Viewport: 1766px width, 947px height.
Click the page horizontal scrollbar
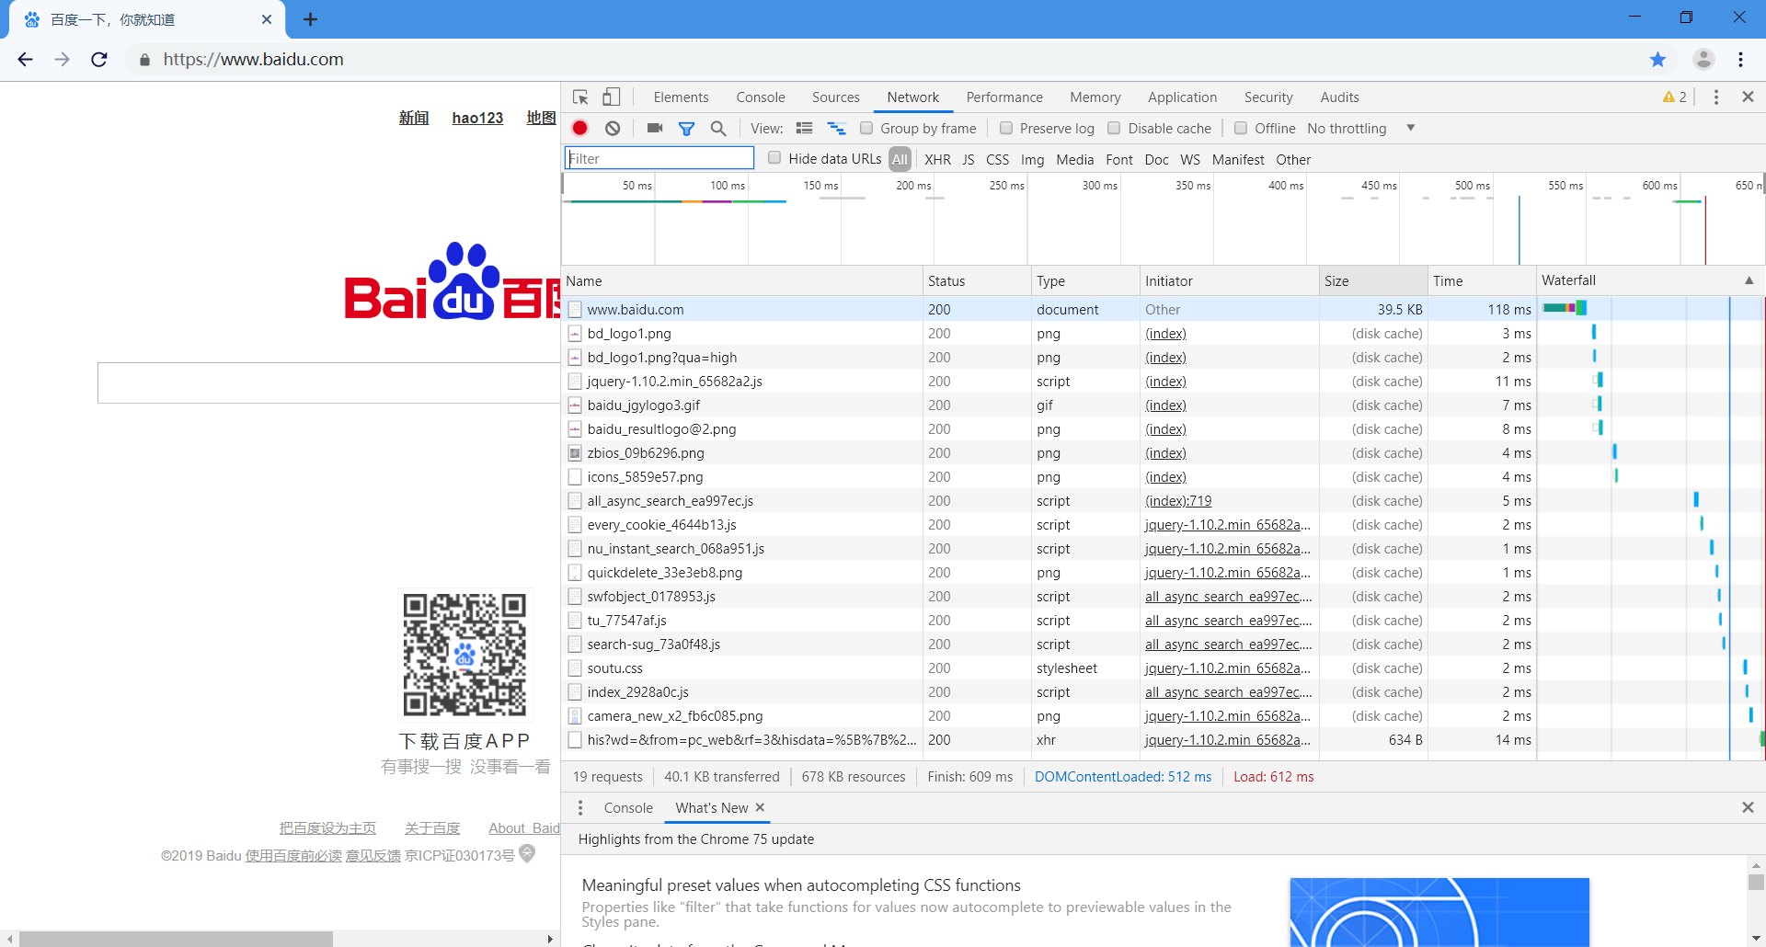click(176, 939)
